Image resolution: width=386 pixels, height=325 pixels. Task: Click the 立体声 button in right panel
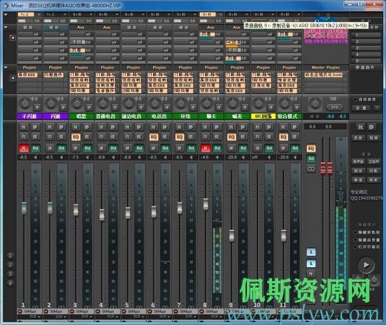click(x=374, y=162)
